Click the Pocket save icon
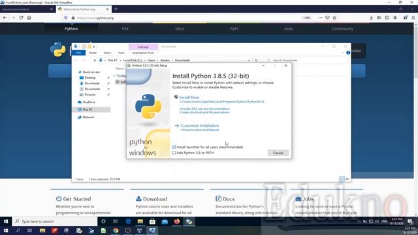 [327, 18]
